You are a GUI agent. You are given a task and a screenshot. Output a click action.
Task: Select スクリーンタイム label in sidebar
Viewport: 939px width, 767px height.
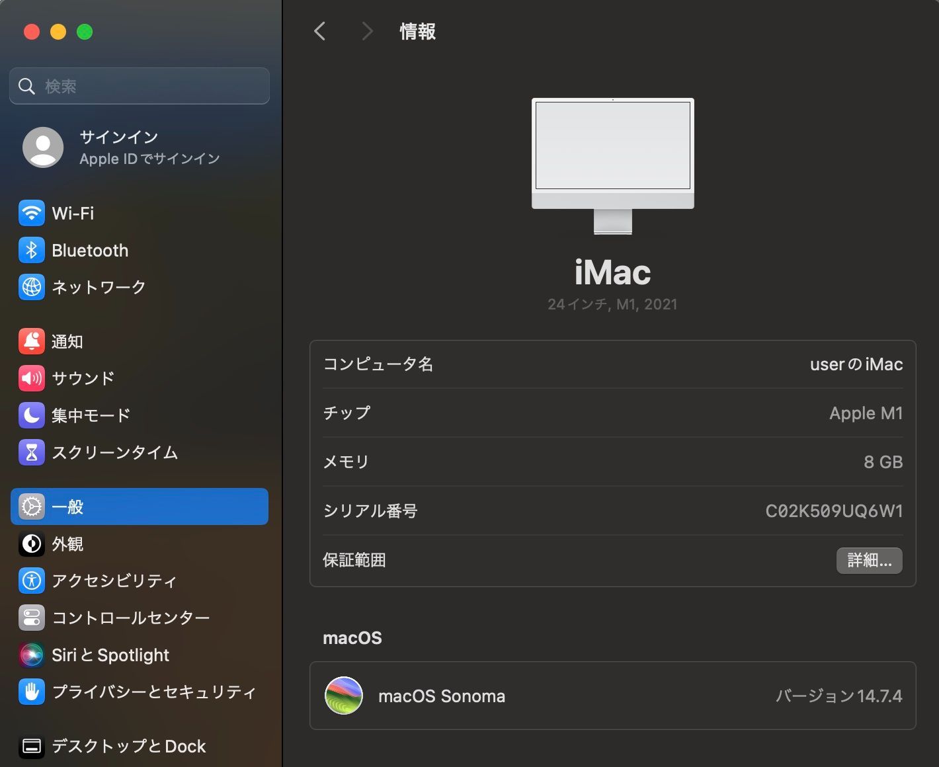pos(115,452)
